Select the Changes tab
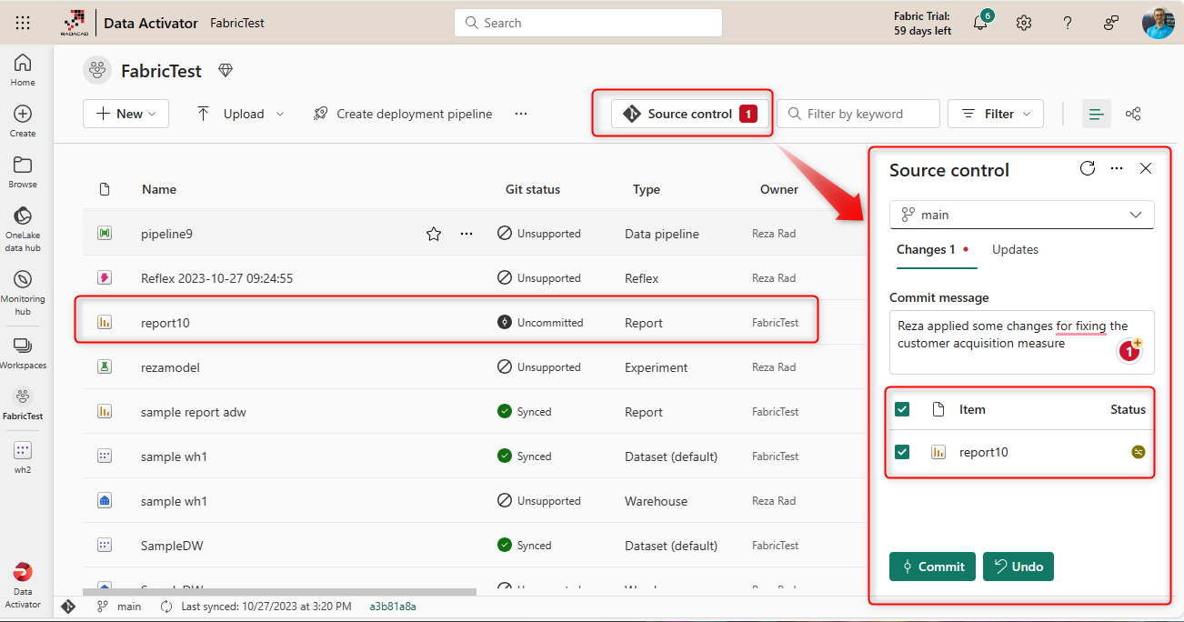Image resolution: width=1184 pixels, height=622 pixels. [x=926, y=249]
